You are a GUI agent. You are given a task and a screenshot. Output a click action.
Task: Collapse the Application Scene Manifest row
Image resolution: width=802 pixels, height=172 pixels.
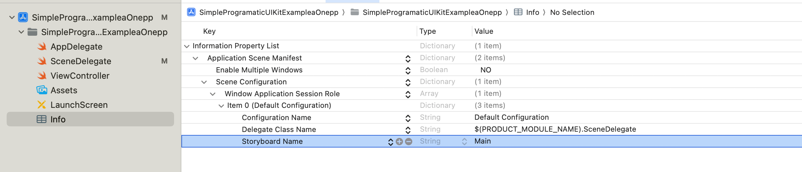point(195,58)
